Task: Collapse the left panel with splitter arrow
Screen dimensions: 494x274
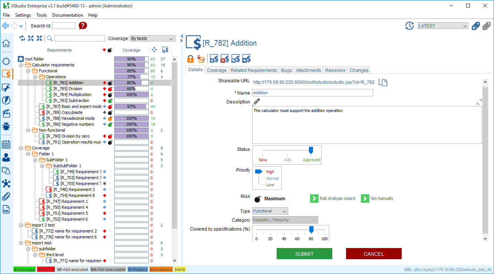Action: click(181, 37)
